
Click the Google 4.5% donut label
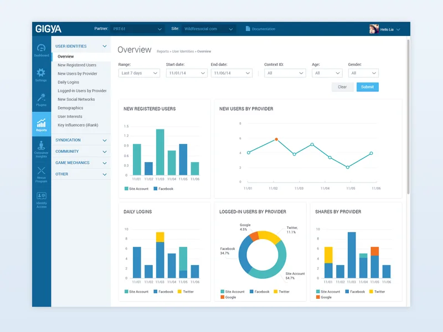[x=245, y=227]
